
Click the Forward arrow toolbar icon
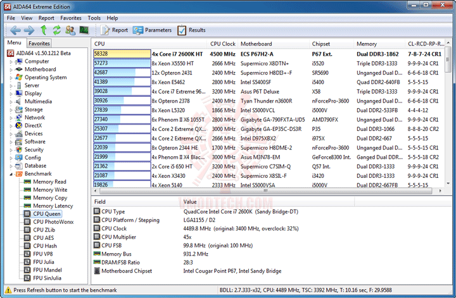tap(28, 30)
